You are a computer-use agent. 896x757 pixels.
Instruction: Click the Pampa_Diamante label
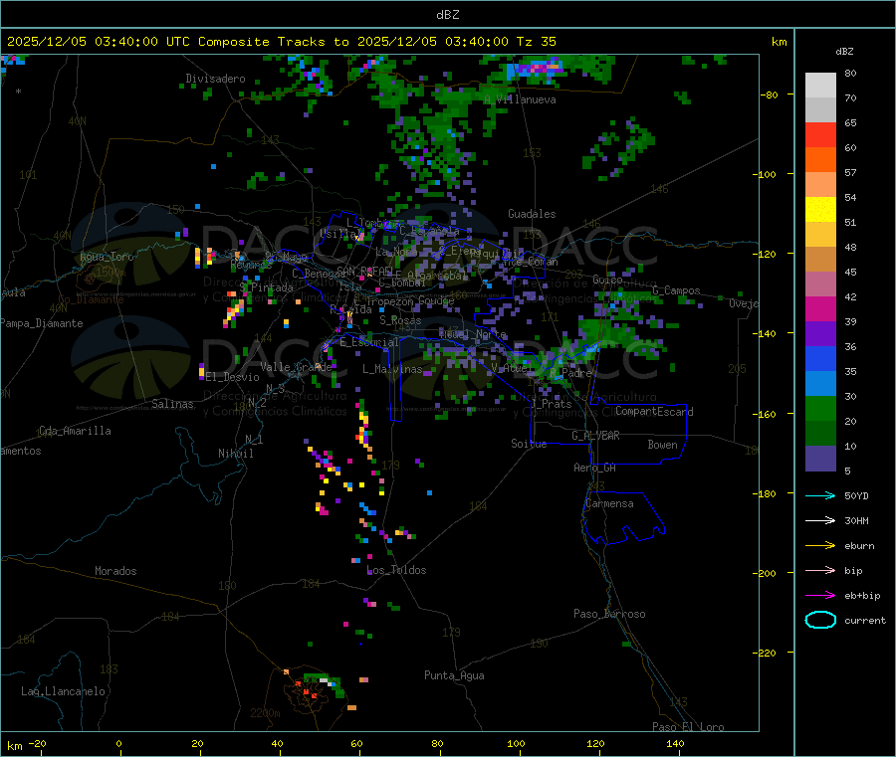pos(41,323)
